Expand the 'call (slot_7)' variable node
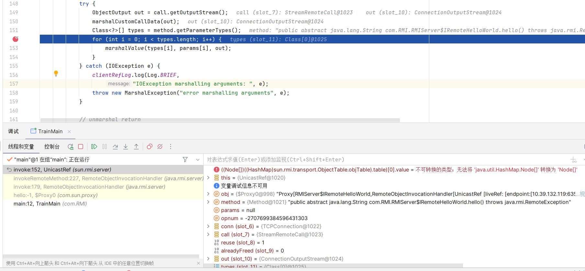 (208, 234)
